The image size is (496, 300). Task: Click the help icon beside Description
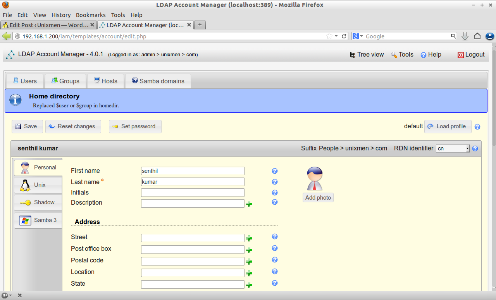[275, 202]
